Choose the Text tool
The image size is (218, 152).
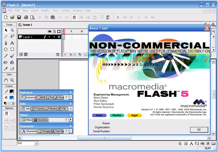(x=12, y=43)
